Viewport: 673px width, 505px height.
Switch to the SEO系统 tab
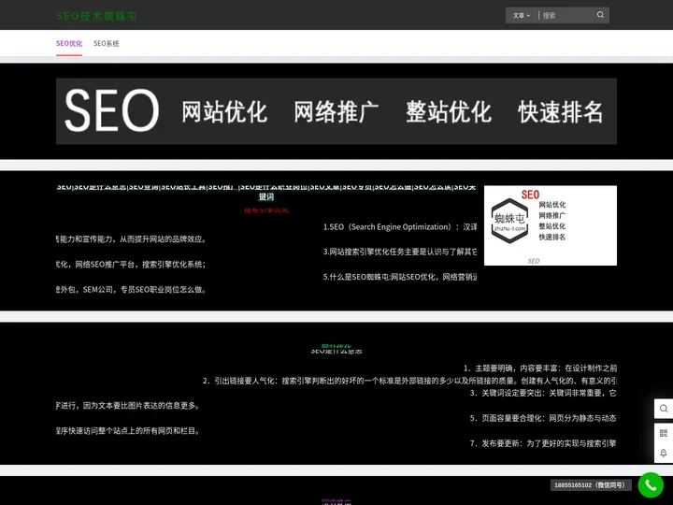click(106, 43)
